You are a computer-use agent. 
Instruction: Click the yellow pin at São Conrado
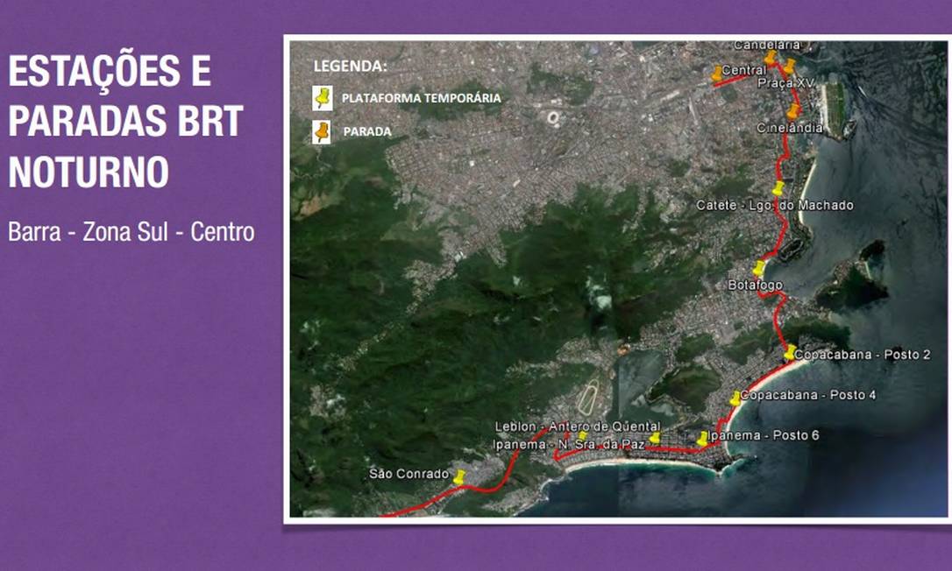tap(458, 477)
